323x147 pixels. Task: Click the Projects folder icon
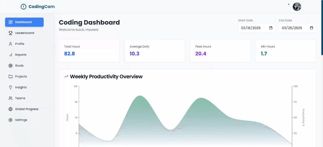[11, 77]
